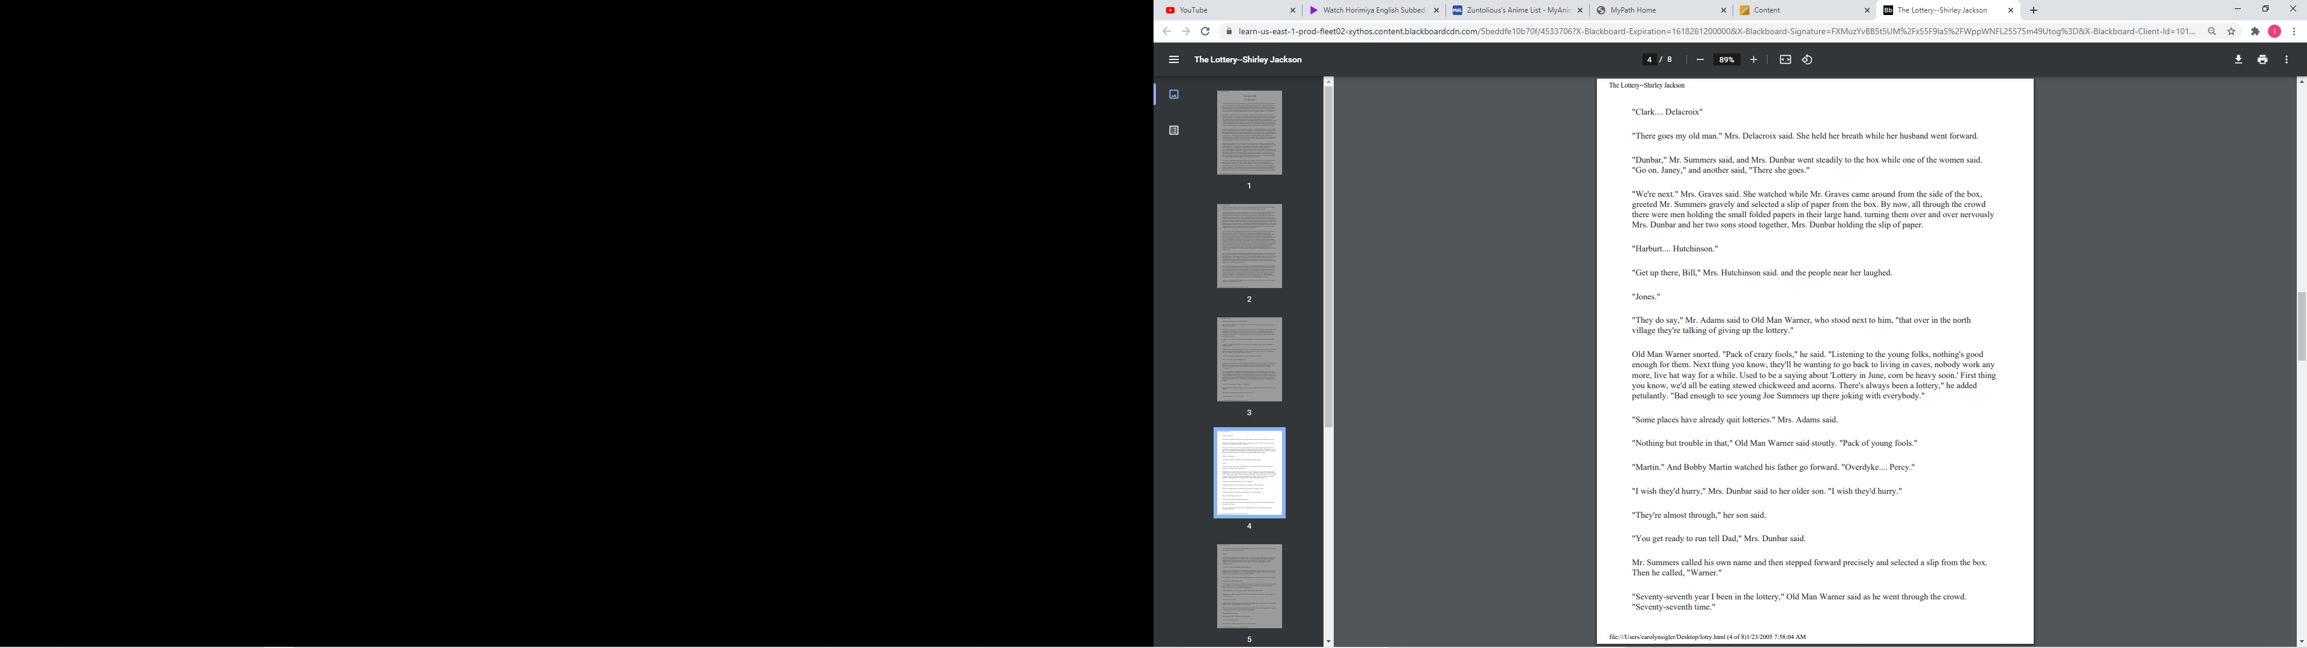Click the 89% zoom level field
The width and height of the screenshot is (2307, 648).
tap(1726, 60)
